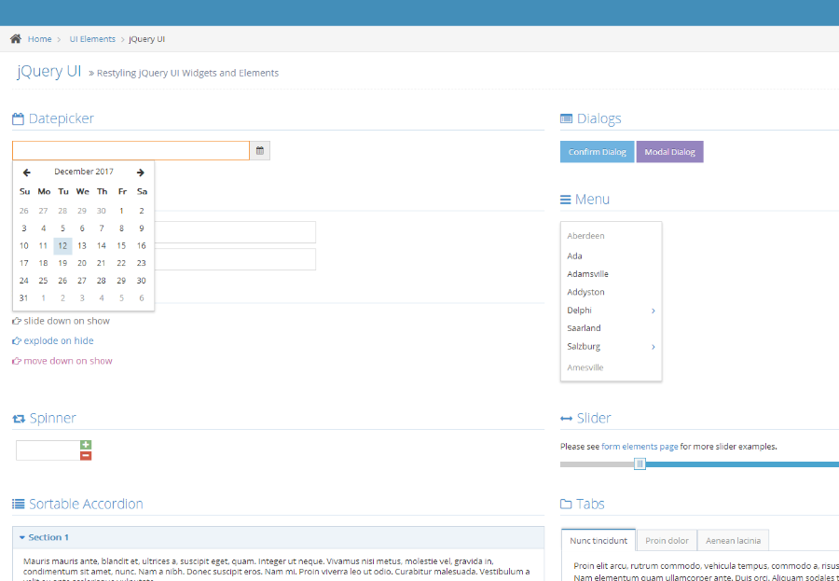Click the jQuery UI breadcrumb text
Viewport: 839px width, 581px height.
pyautogui.click(x=146, y=39)
